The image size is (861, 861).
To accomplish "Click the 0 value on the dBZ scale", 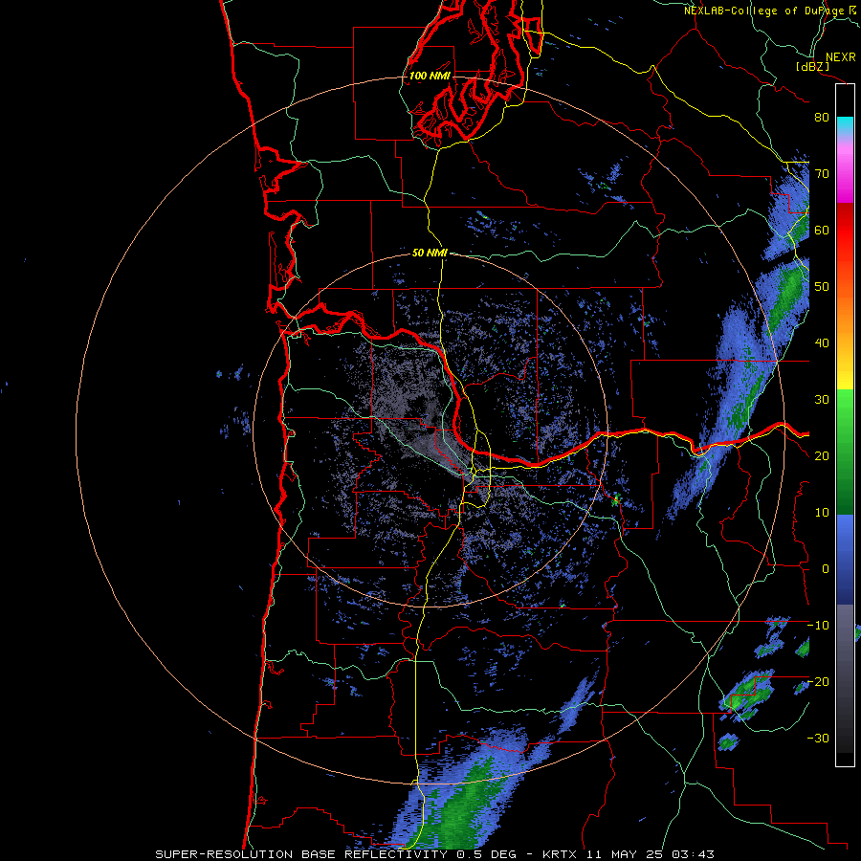I will [x=826, y=569].
